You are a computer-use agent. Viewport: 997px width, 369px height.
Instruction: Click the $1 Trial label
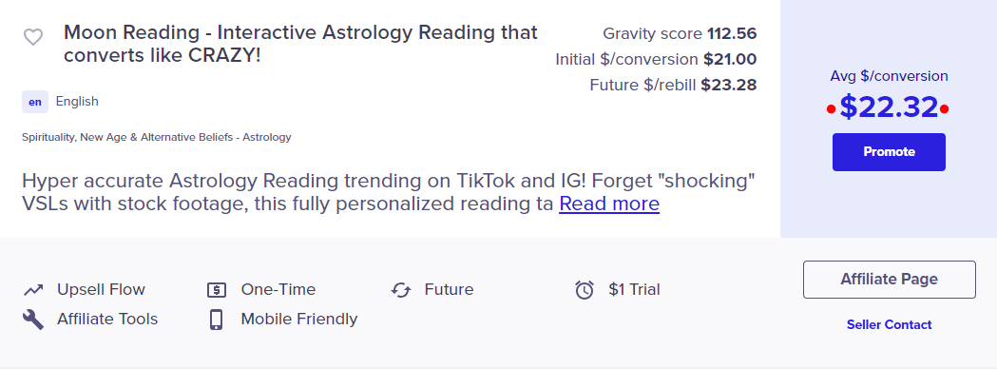pos(634,289)
